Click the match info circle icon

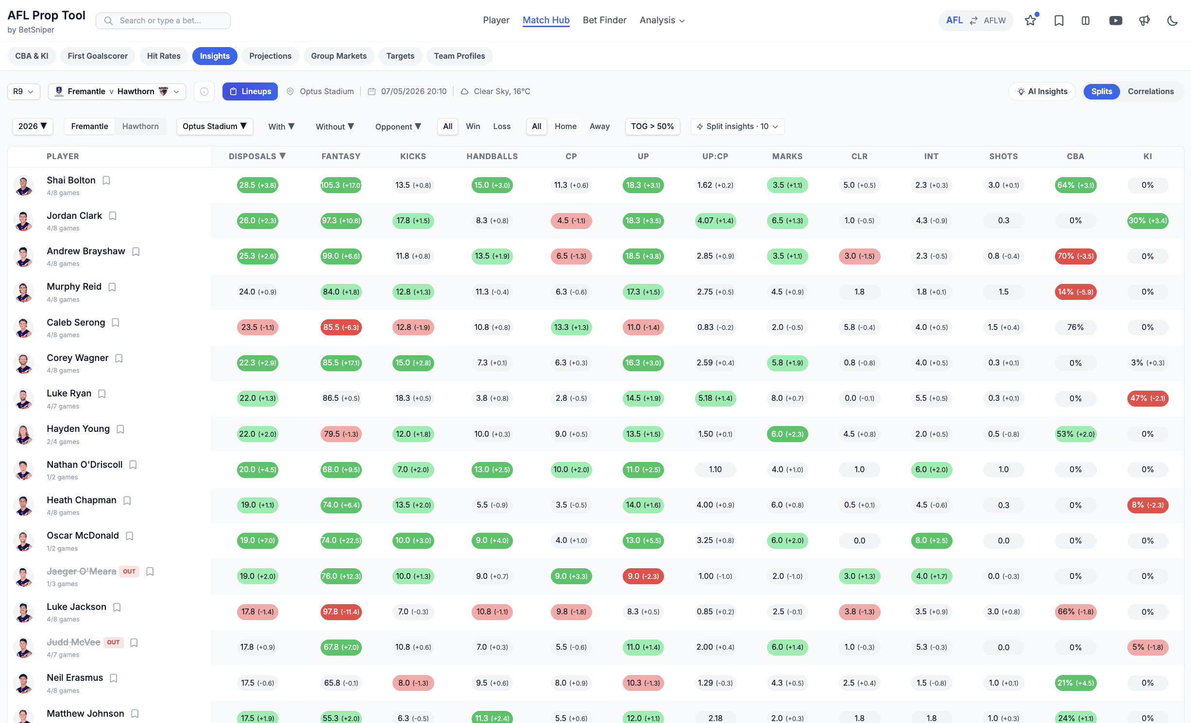(204, 92)
